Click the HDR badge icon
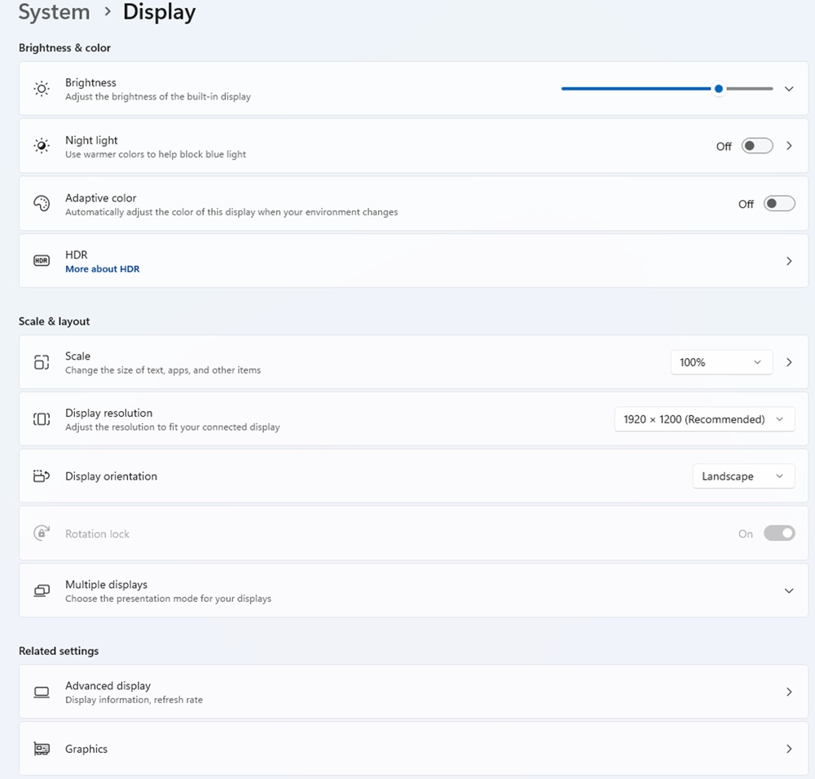815x779 pixels. 42,261
